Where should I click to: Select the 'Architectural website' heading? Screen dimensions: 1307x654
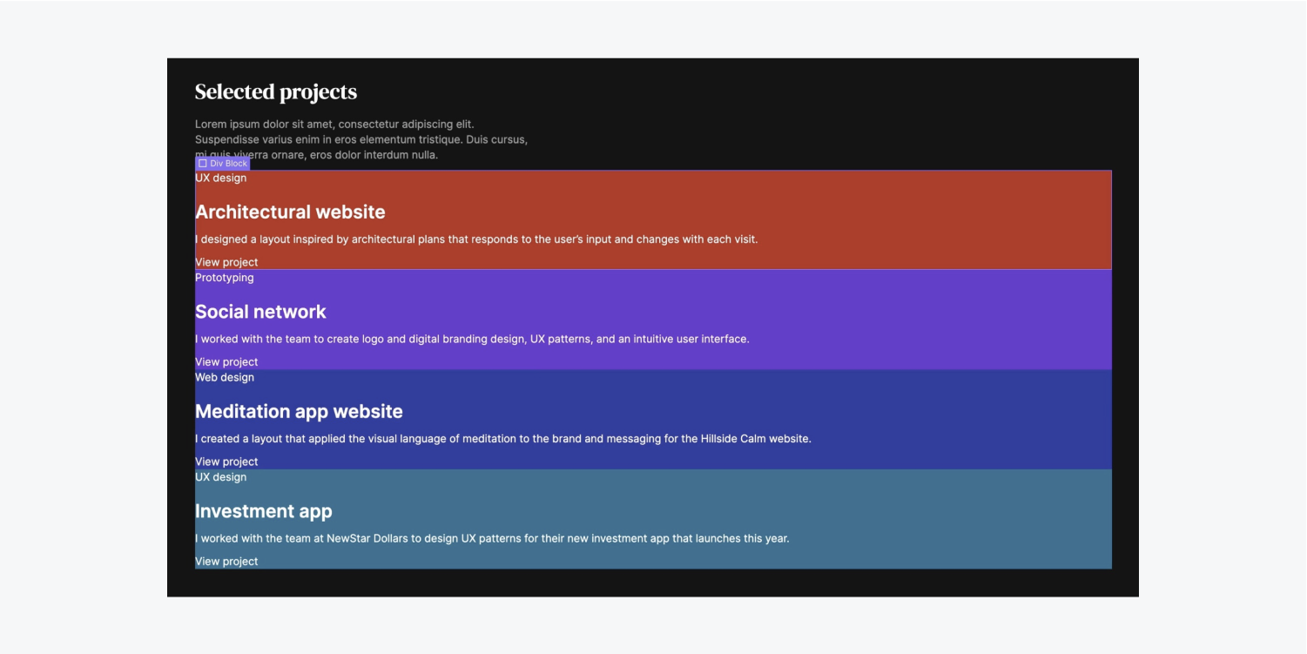point(290,212)
